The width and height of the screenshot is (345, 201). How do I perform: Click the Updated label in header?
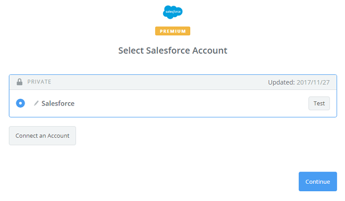tap(281, 82)
